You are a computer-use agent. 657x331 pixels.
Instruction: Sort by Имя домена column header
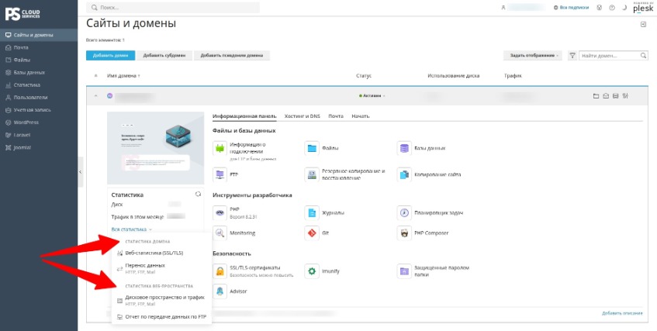[123, 76]
